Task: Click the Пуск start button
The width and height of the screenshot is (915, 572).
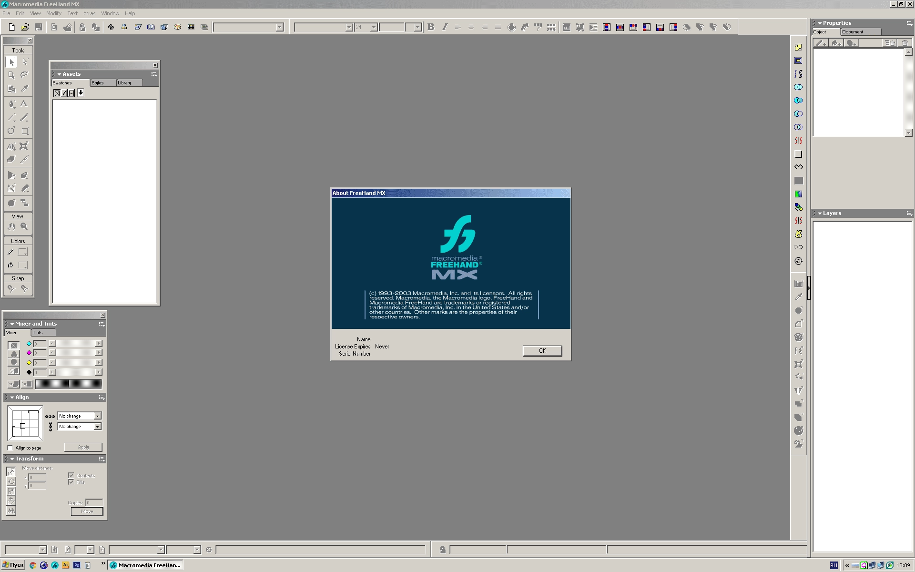Action: pyautogui.click(x=13, y=565)
